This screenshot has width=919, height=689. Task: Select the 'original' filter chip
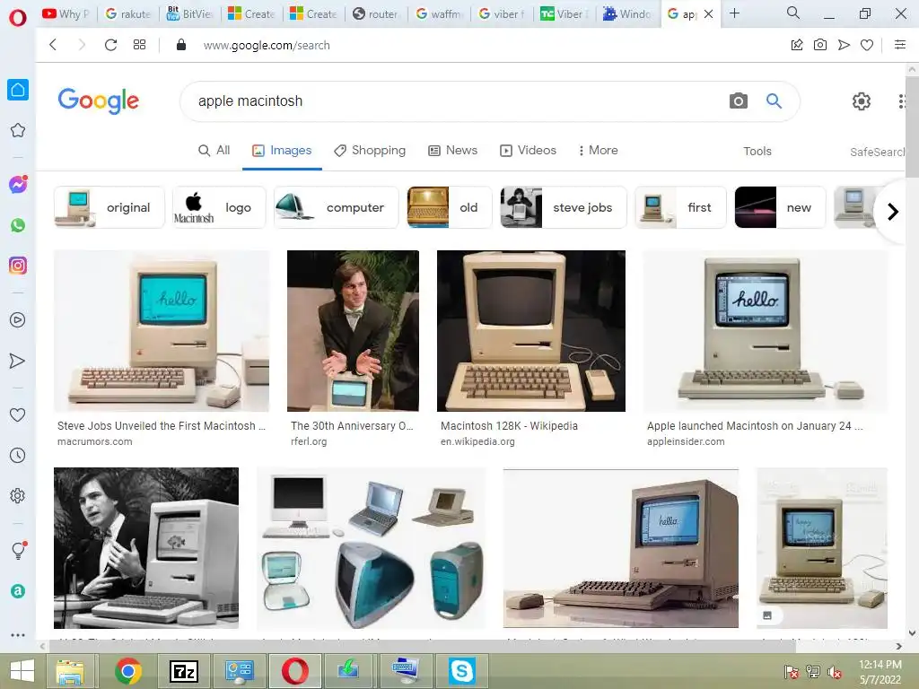(109, 207)
